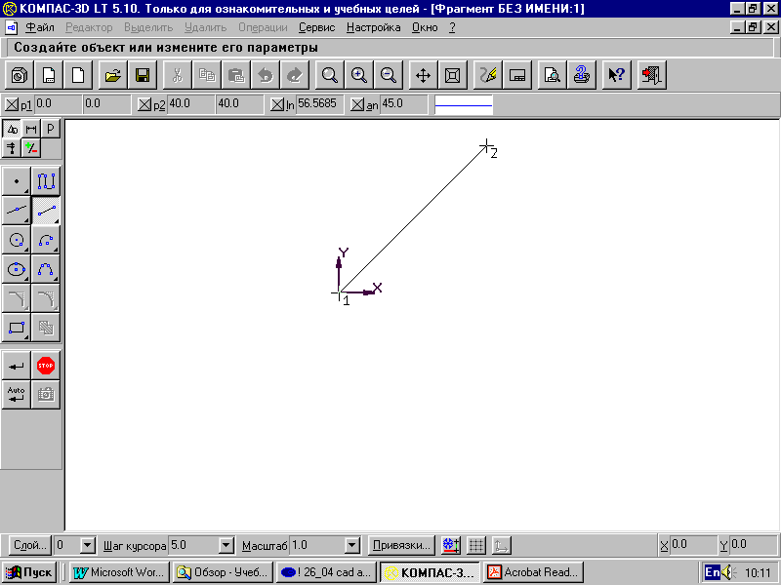Viewport: 781px width, 585px height.
Task: Open the Окно menu
Action: (x=425, y=27)
